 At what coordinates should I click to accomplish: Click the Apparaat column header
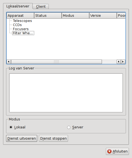click(x=20, y=16)
